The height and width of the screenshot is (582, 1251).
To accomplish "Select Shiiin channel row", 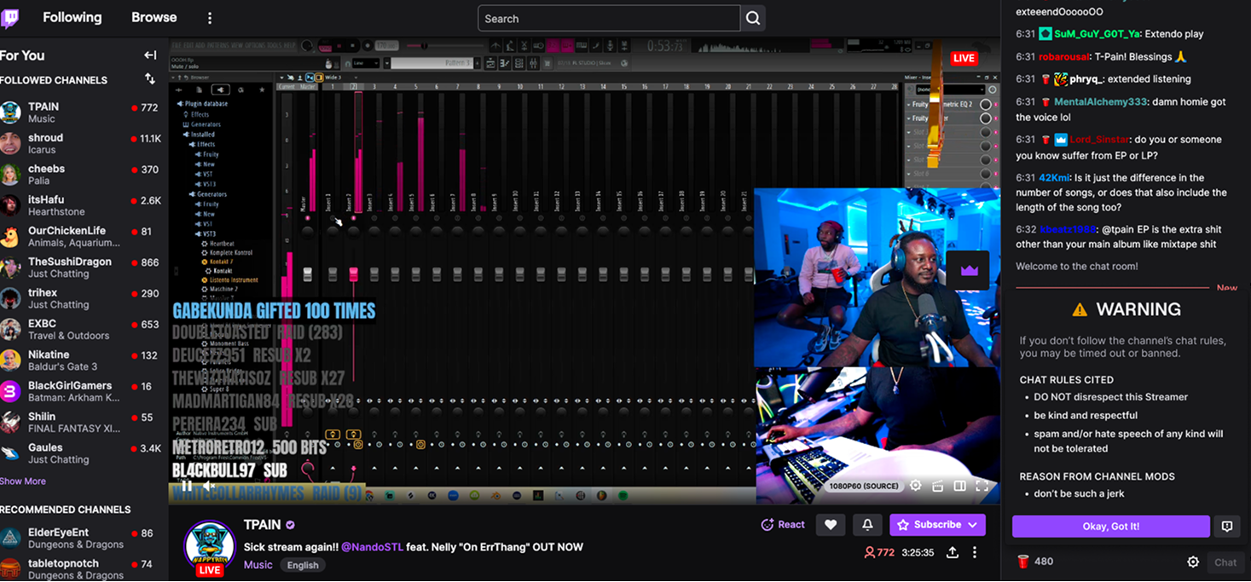I will click(82, 423).
